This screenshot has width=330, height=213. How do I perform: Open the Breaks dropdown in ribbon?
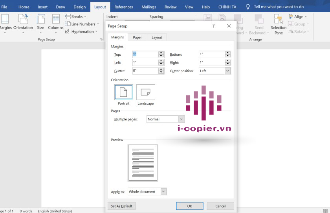(76, 16)
